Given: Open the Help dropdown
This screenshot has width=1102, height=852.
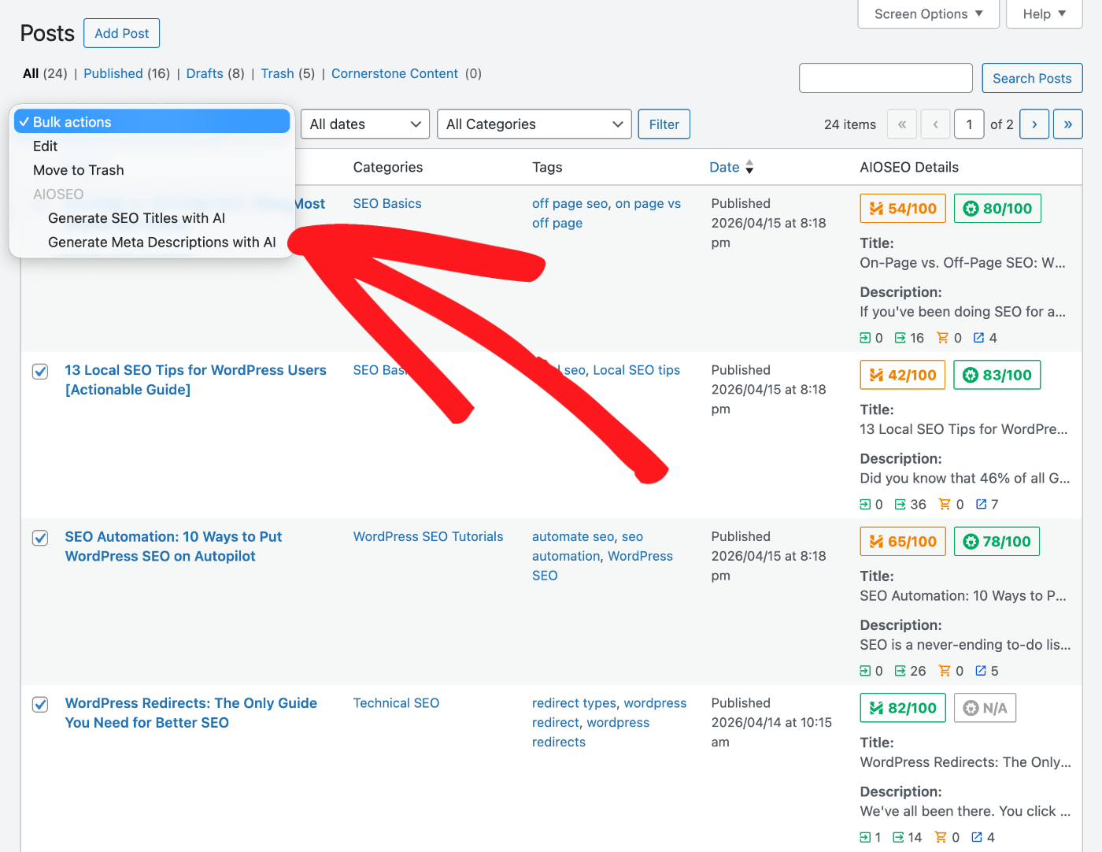Looking at the screenshot, I should click(x=1044, y=13).
